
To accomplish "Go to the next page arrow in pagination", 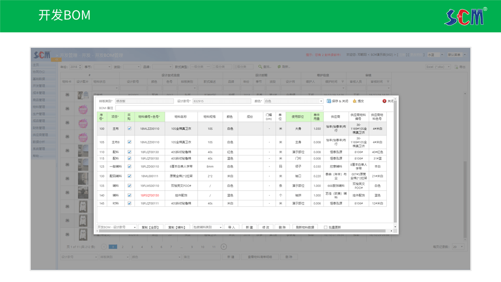I will click(224, 247).
